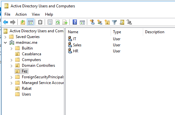Toggle Show/Hide Console Tree toolbar icon
175x115 pixels.
(x=30, y=22)
